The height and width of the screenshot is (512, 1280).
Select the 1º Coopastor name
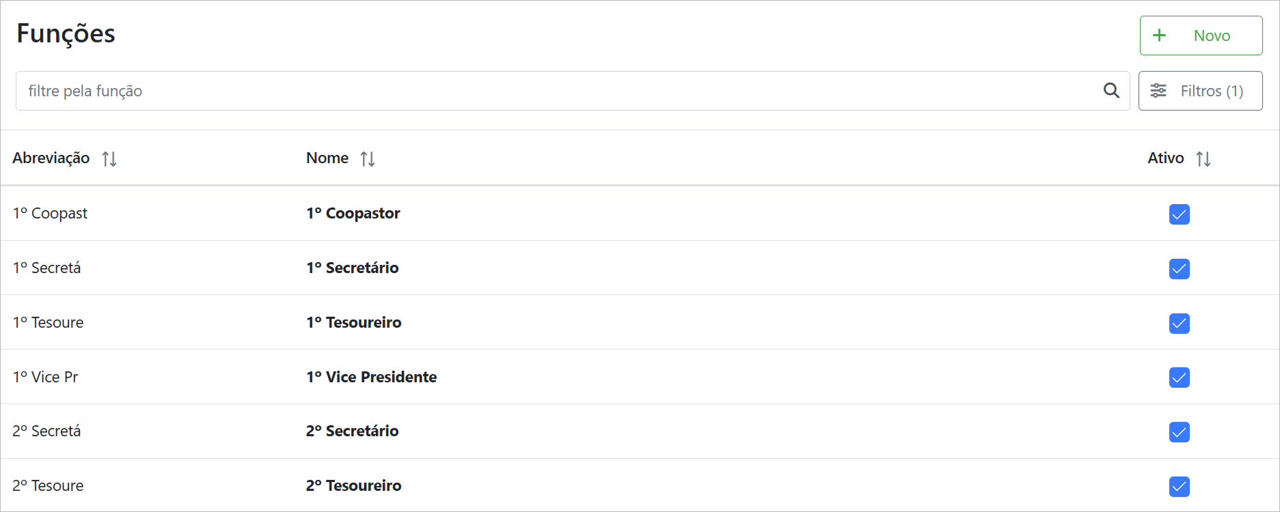353,214
